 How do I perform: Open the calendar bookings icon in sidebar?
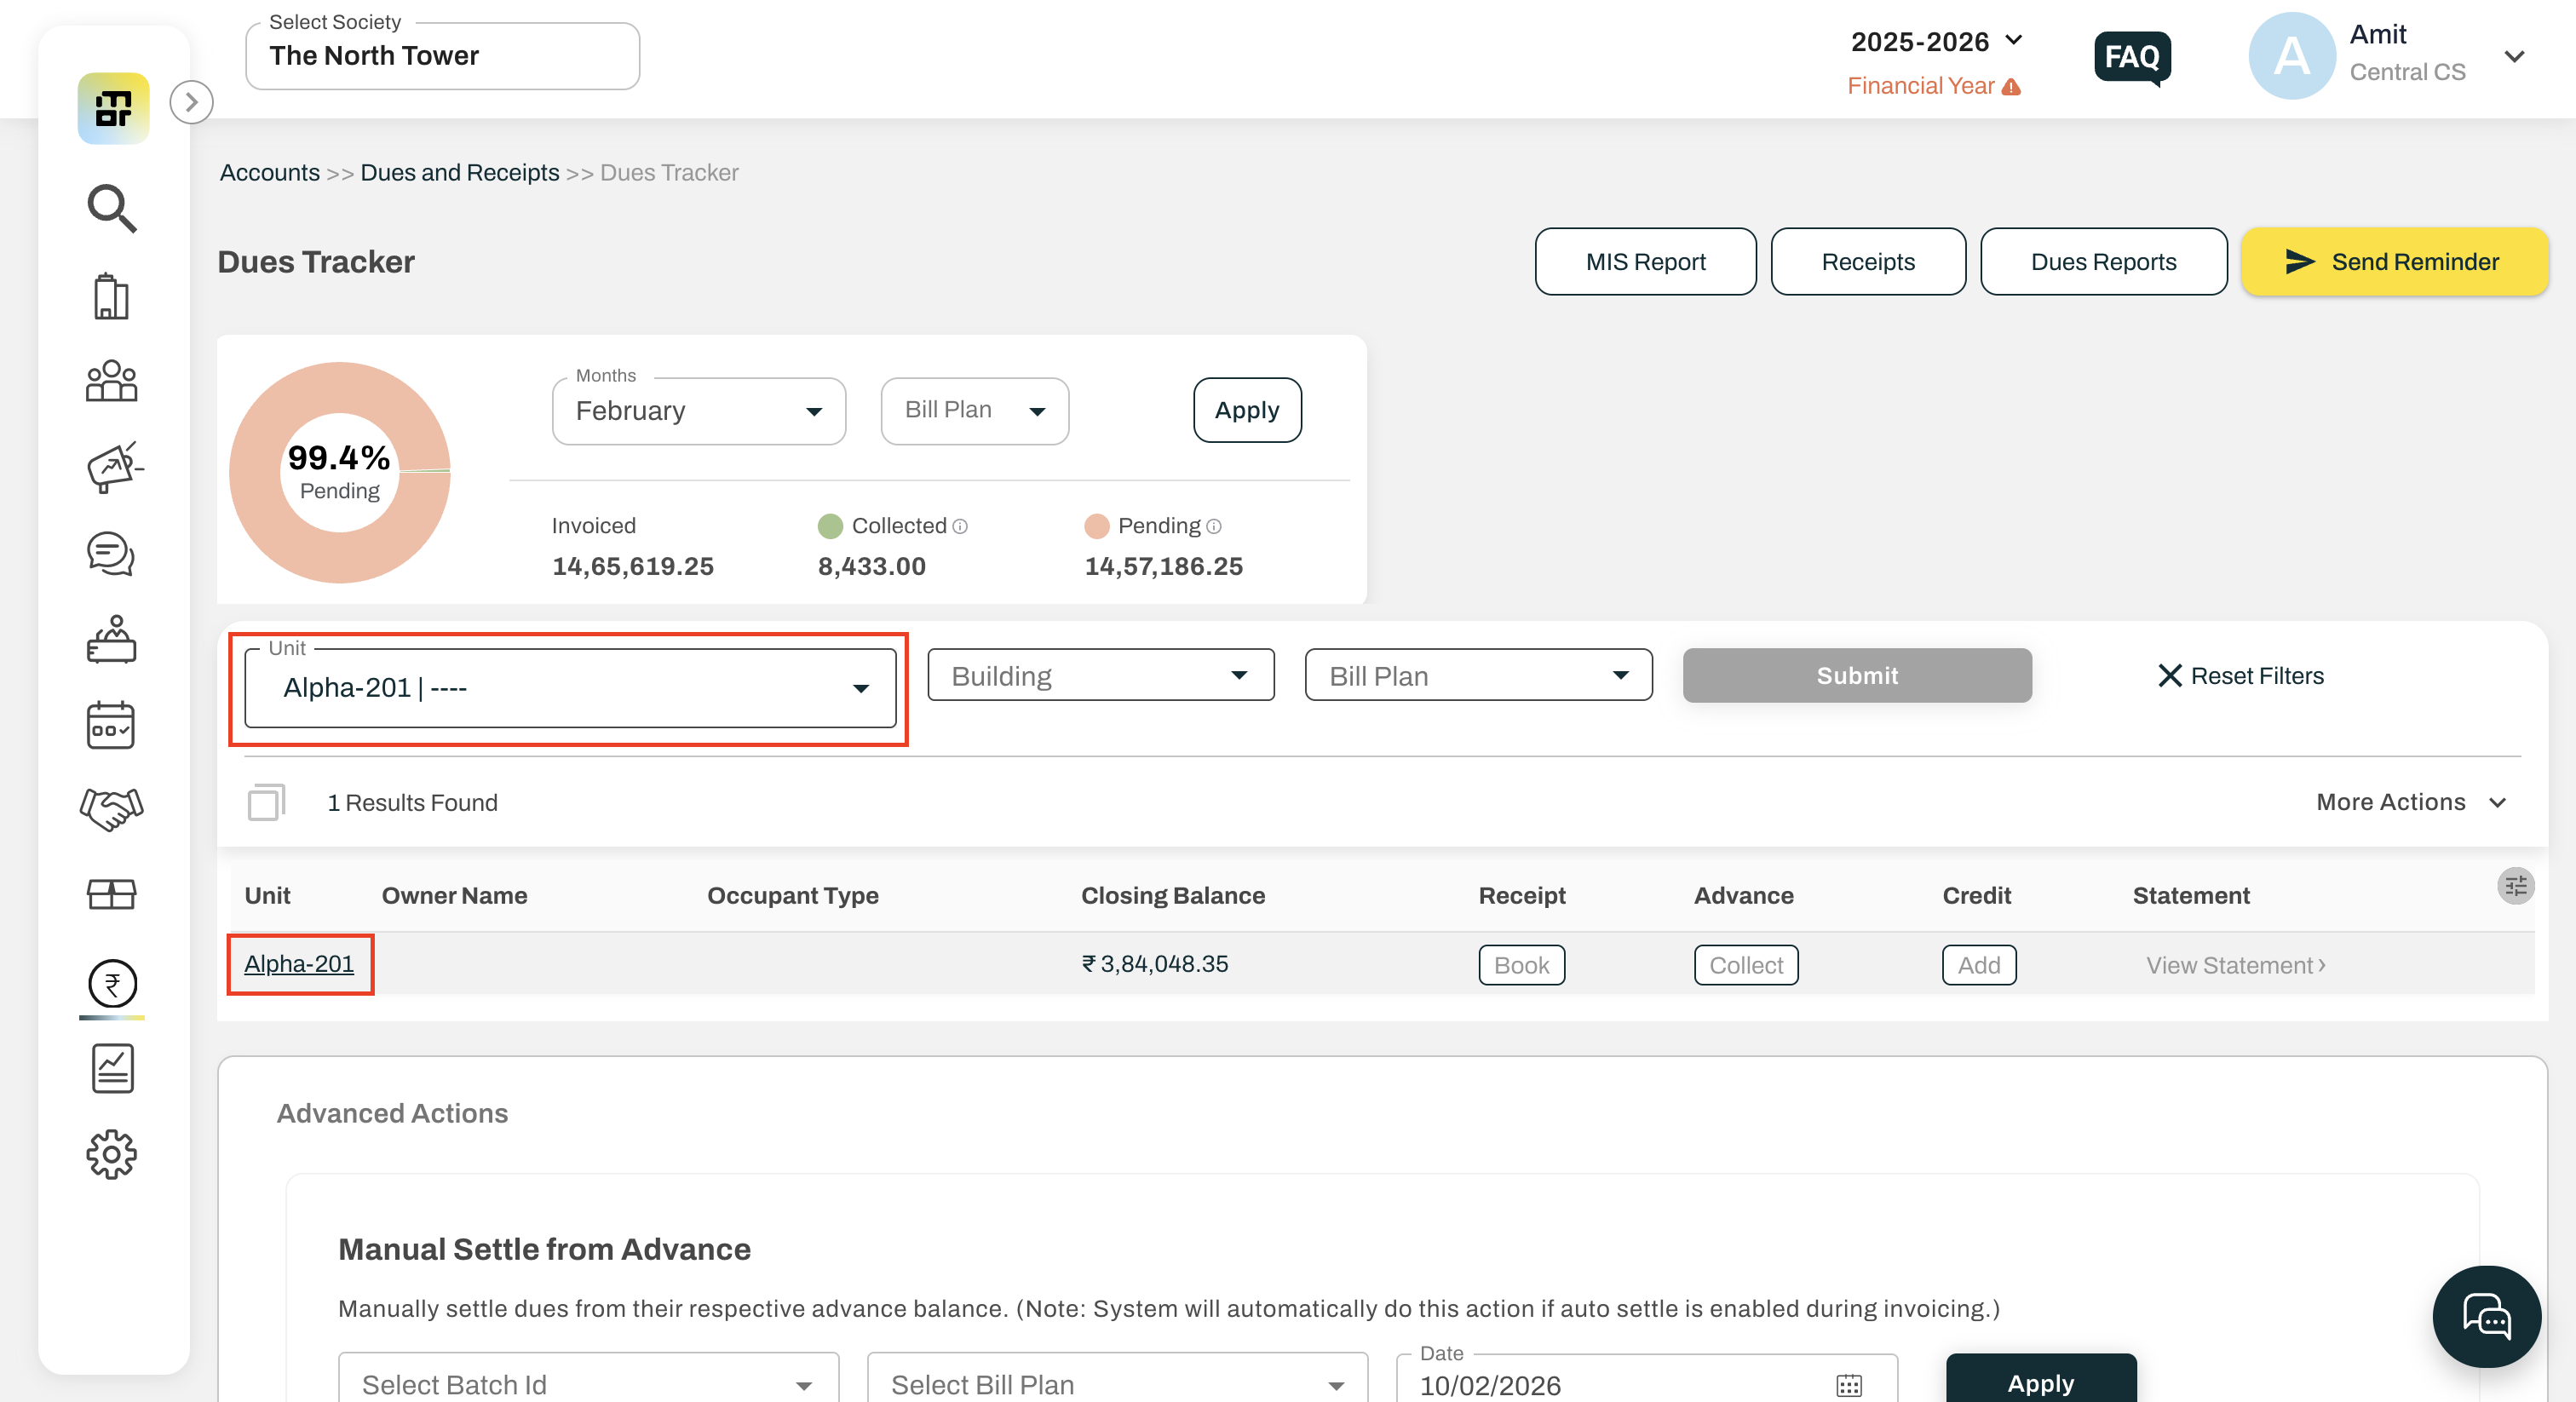[111, 725]
